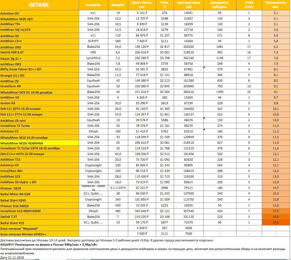Click the 34,6 payback cell
This screenshot has height=260, width=291.
[276, 217]
